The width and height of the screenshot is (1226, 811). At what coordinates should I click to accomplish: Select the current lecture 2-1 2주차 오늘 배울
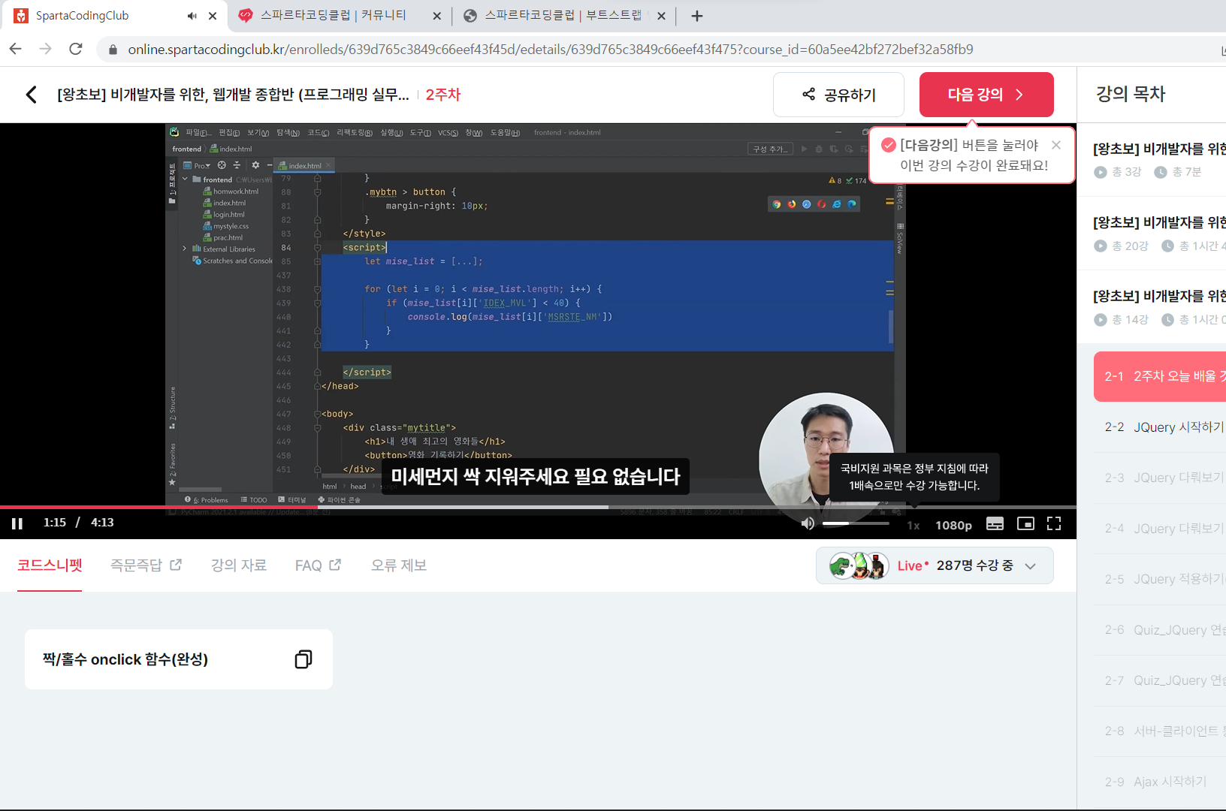[1160, 376]
